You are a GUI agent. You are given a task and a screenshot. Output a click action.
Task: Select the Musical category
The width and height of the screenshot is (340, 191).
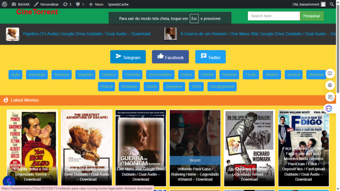point(294,74)
